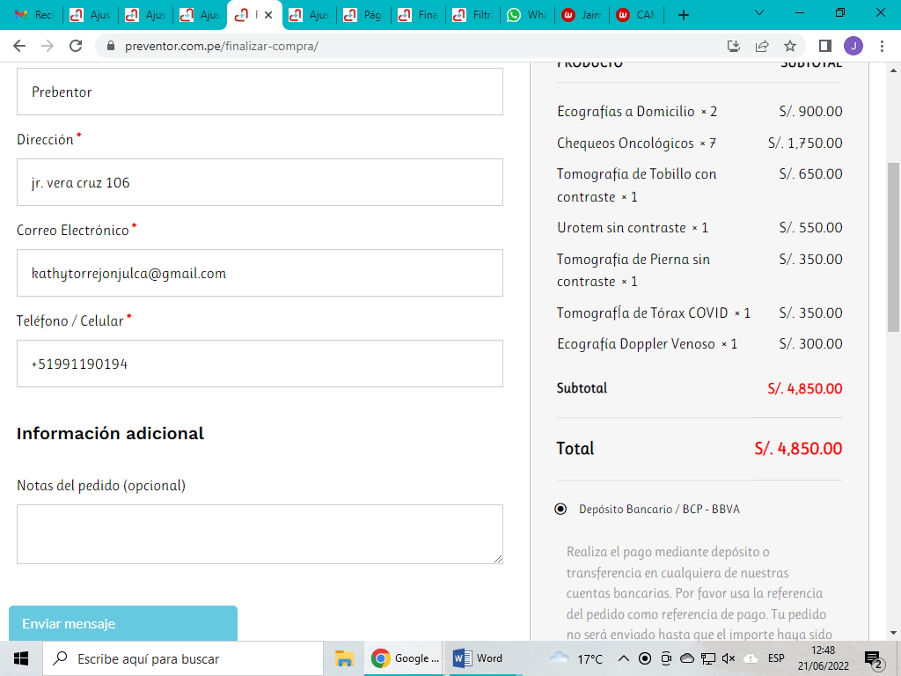Click the Subtotal S/. 4,850.00 amount

[805, 388]
